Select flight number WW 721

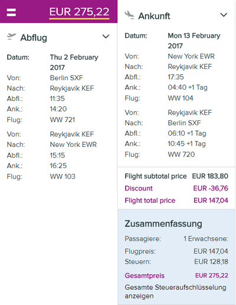coord(63,120)
